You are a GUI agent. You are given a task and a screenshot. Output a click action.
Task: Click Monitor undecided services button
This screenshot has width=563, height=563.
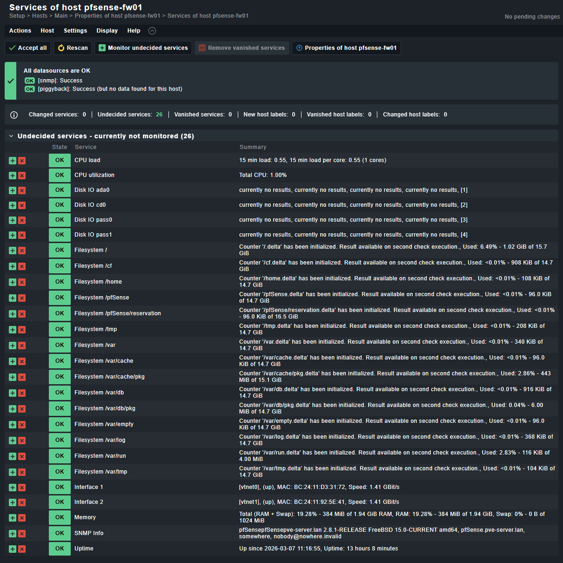tap(143, 48)
